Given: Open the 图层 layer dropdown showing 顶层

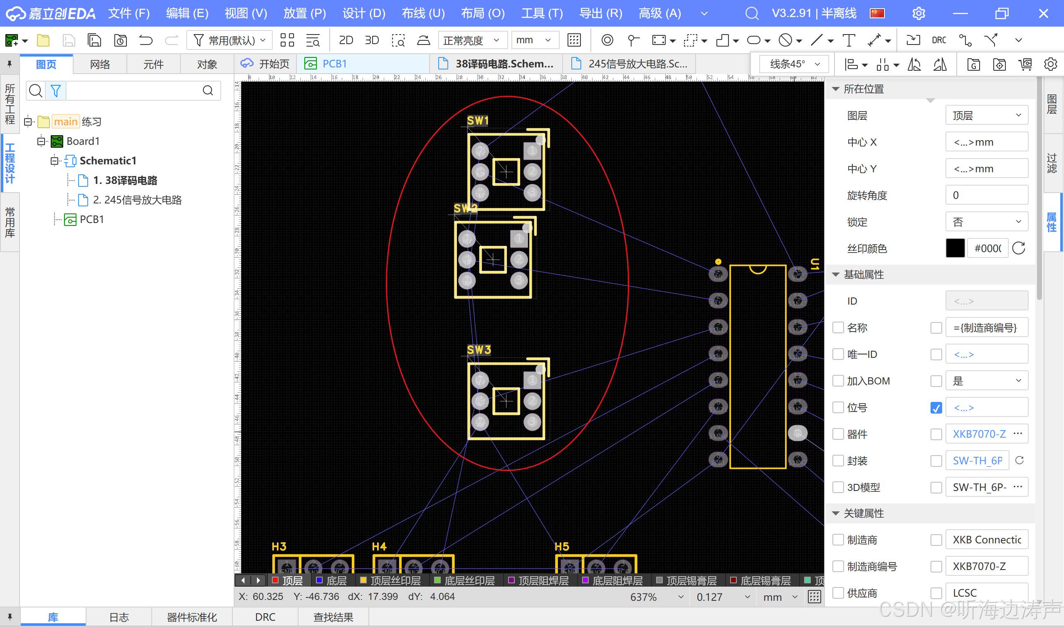Looking at the screenshot, I should pyautogui.click(x=986, y=115).
